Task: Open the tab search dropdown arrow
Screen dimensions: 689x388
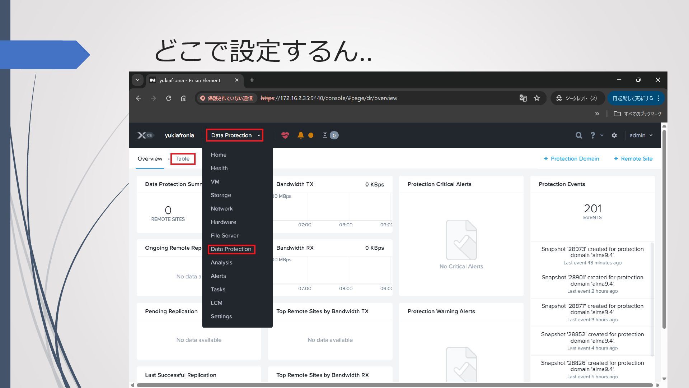Action: pyautogui.click(x=137, y=80)
